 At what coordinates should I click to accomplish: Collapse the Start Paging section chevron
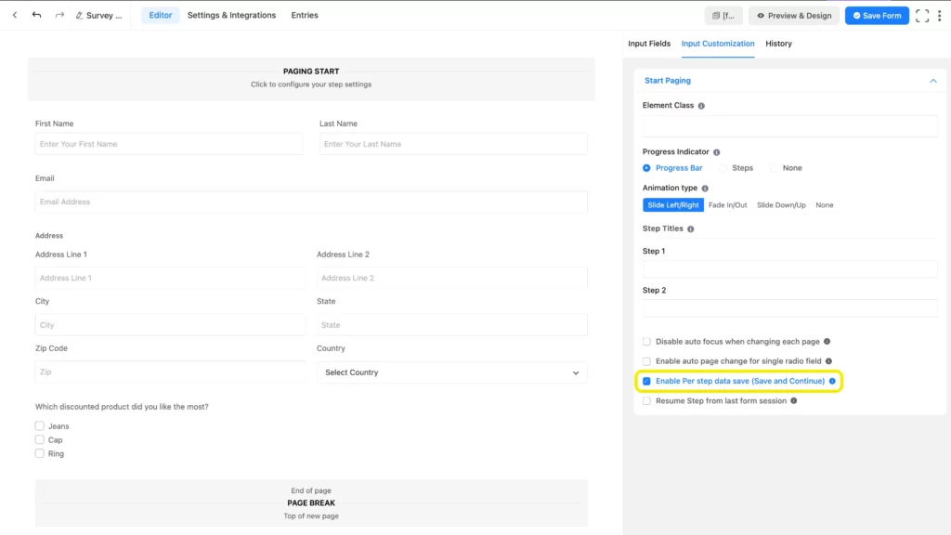tap(932, 81)
